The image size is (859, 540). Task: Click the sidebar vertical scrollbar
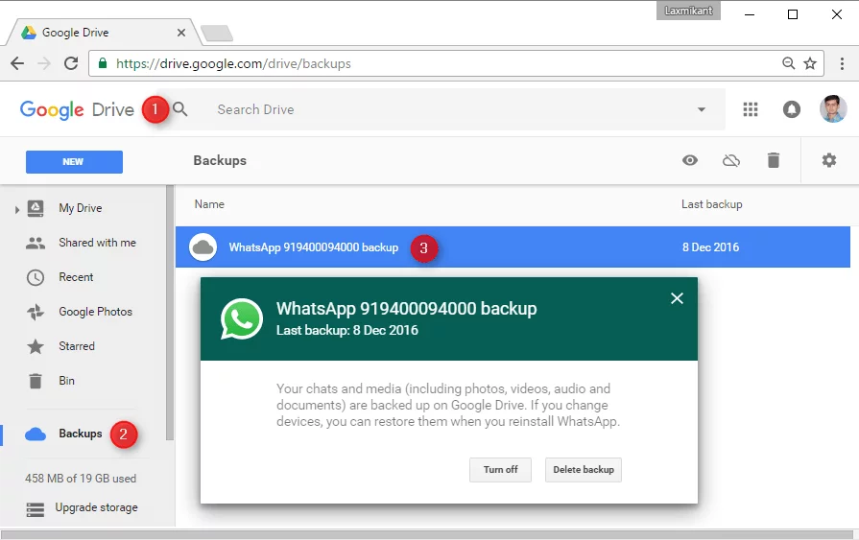click(x=170, y=312)
